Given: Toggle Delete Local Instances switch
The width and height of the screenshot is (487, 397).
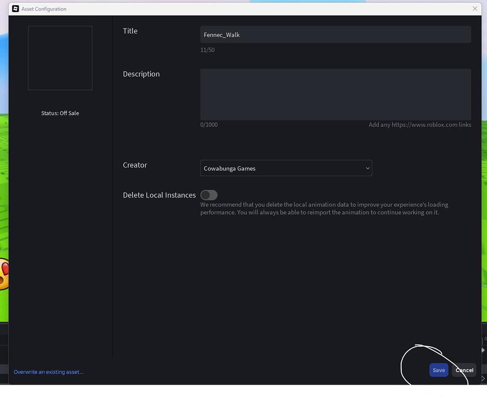Looking at the screenshot, I should click(x=209, y=195).
